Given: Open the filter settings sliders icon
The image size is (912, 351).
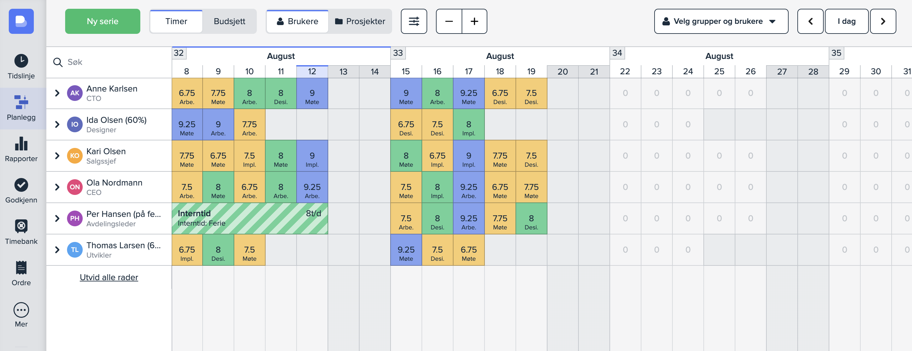Looking at the screenshot, I should 413,21.
